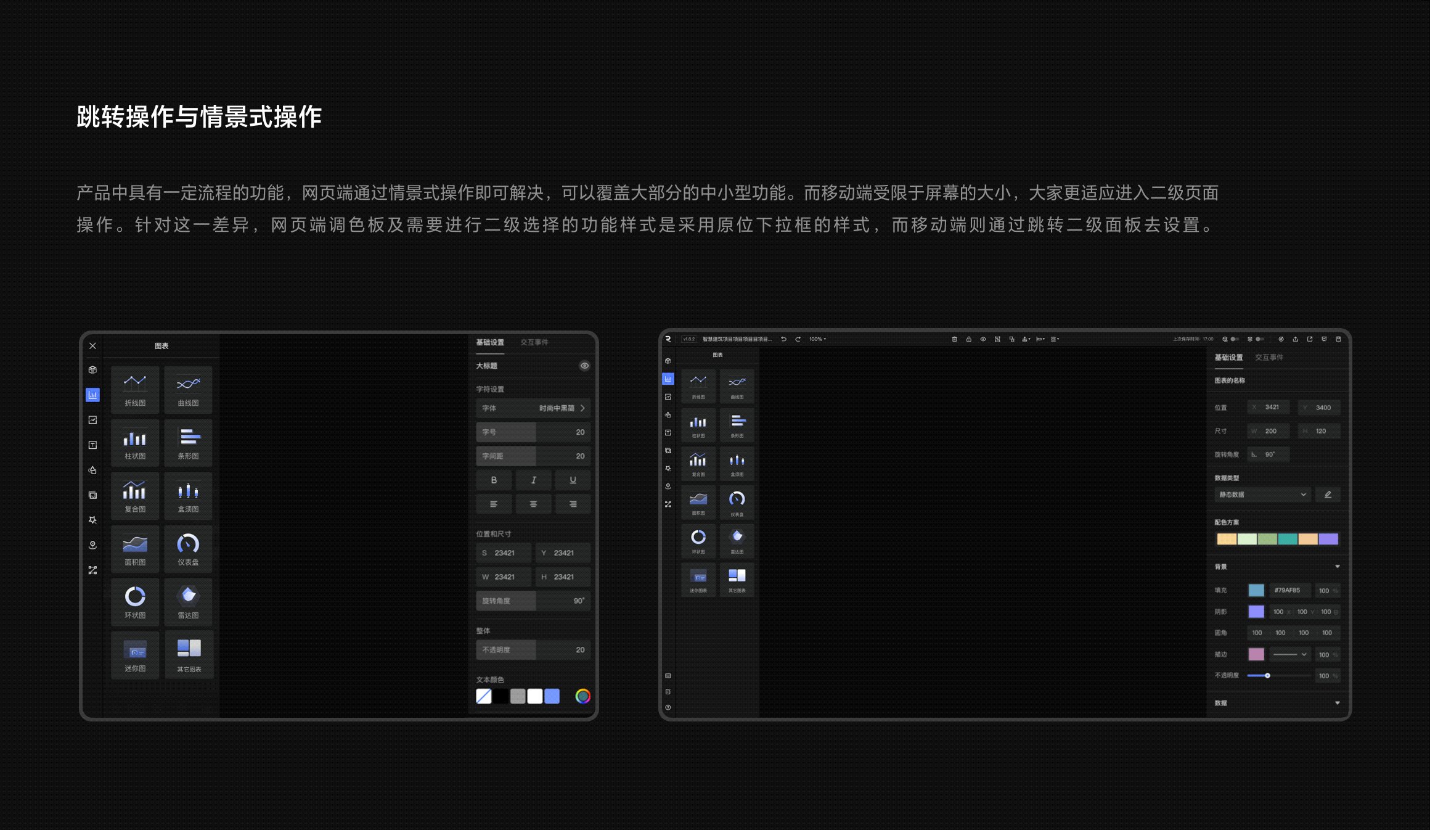
Task: Open the rainbow color picker wheel
Action: [x=582, y=696]
